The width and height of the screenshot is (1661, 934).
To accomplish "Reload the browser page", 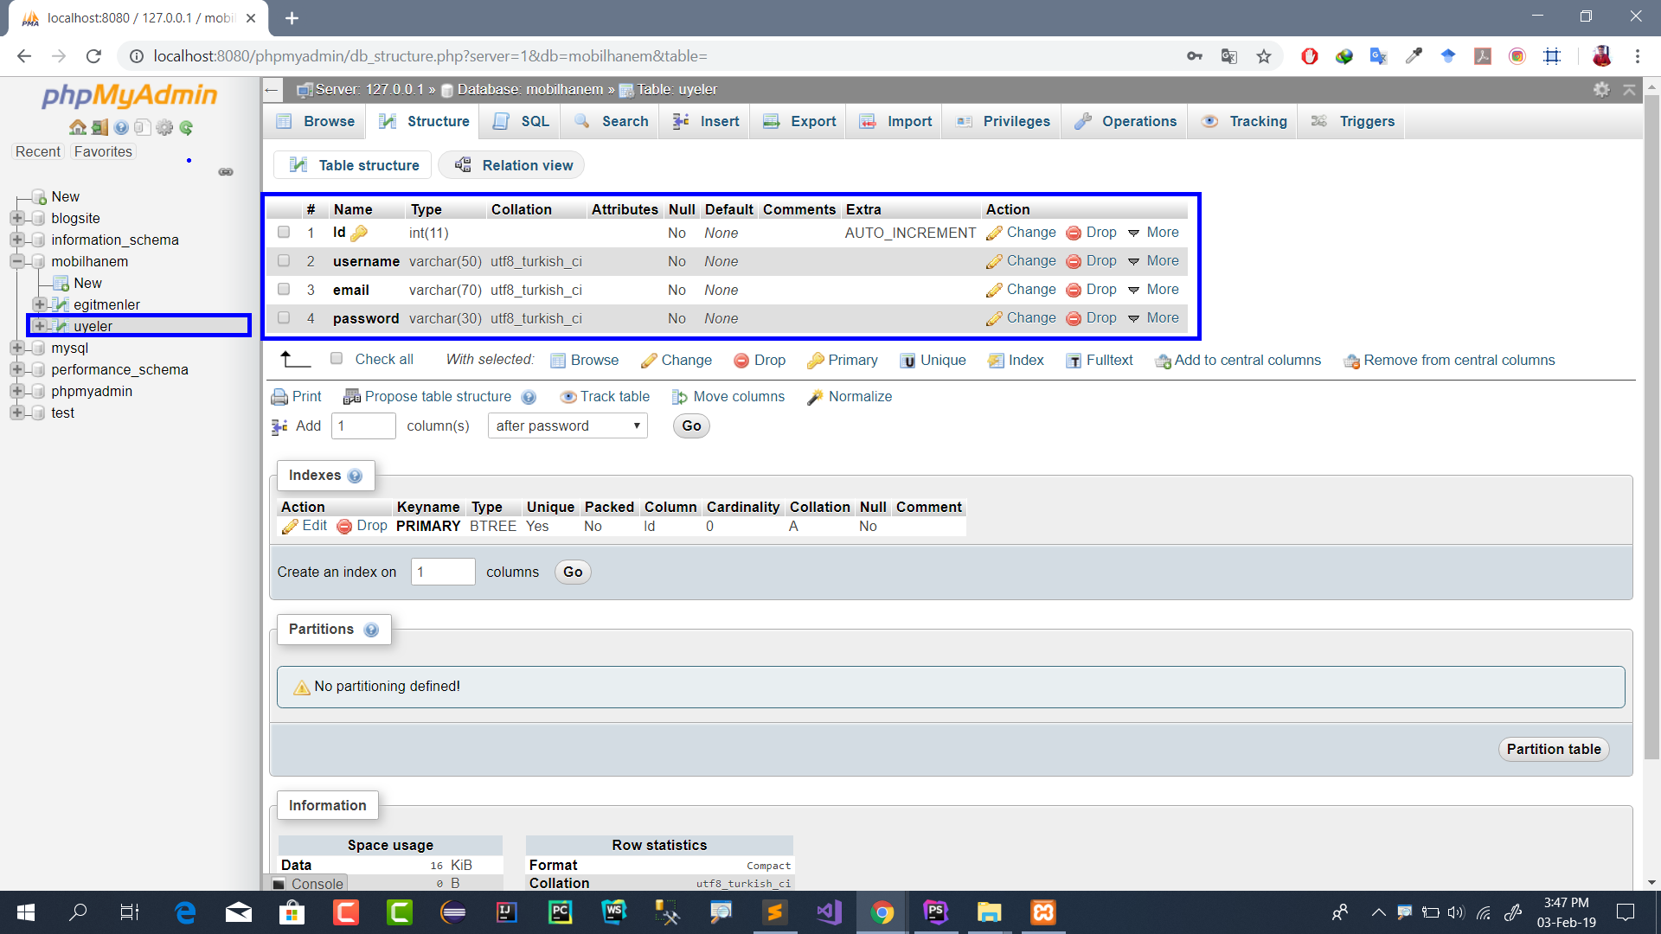I will click(93, 56).
